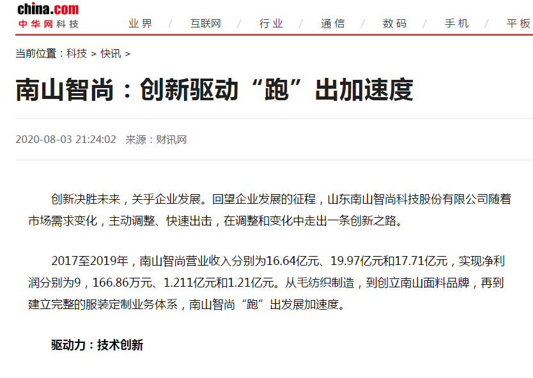The width and height of the screenshot is (533, 378).
Task: Click the arrow after 快讯 in breadcrumb
Action: coord(128,54)
